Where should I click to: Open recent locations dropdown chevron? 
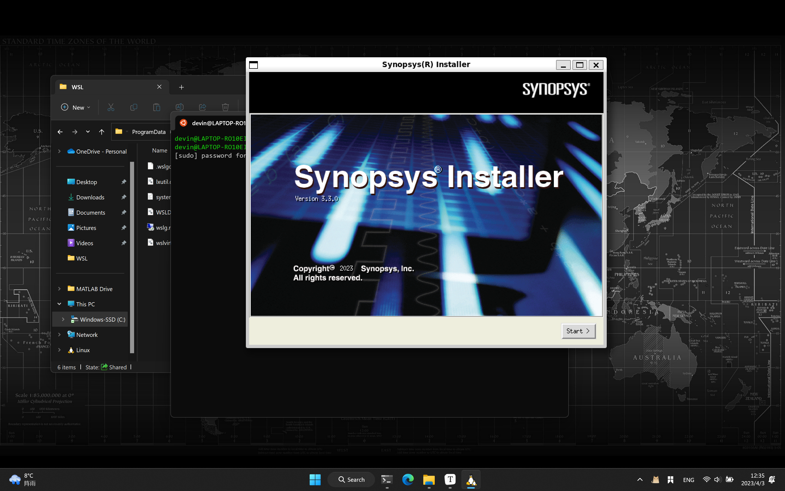coord(88,132)
